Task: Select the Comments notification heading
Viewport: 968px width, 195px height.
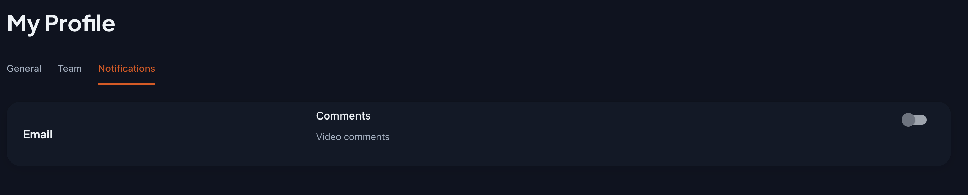Action: (343, 115)
